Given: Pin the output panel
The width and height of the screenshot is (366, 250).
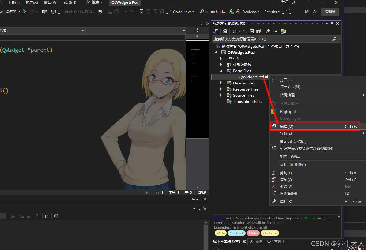Looking at the screenshot, I should 199,208.
